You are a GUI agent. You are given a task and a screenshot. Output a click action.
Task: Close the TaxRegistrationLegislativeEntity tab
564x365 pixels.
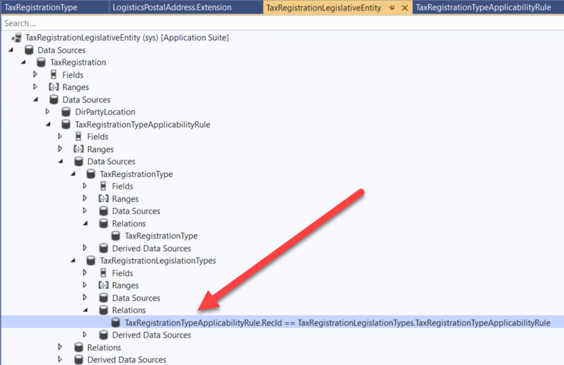pos(405,8)
